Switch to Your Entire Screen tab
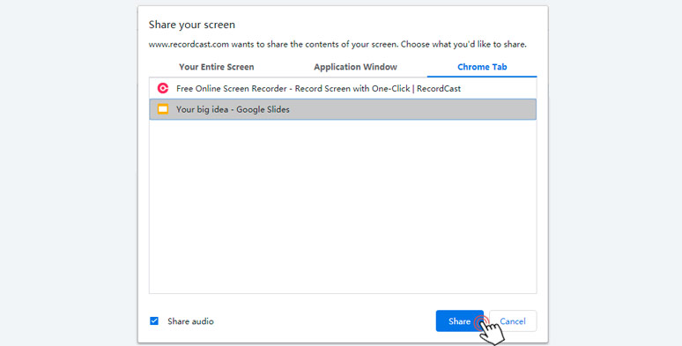The width and height of the screenshot is (682, 346). coord(216,67)
